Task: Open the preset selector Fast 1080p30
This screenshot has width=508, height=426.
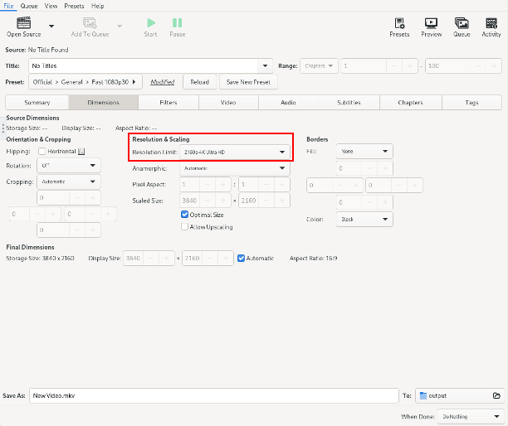Action: tap(85, 82)
